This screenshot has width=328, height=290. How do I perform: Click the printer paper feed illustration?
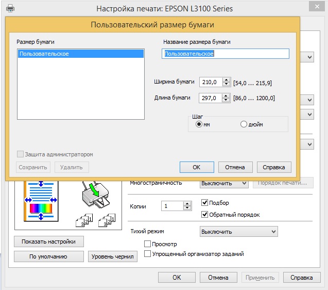[95, 195]
